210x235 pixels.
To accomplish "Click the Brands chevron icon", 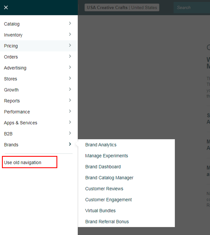I will [70, 144].
